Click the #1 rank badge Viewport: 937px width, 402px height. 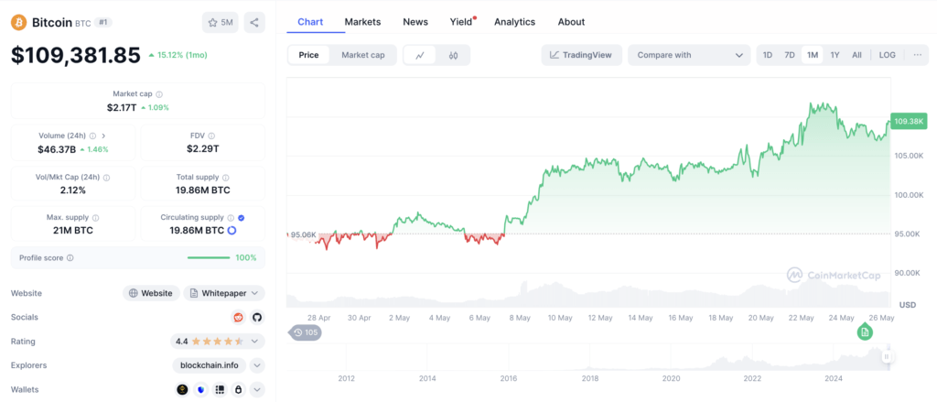point(103,23)
